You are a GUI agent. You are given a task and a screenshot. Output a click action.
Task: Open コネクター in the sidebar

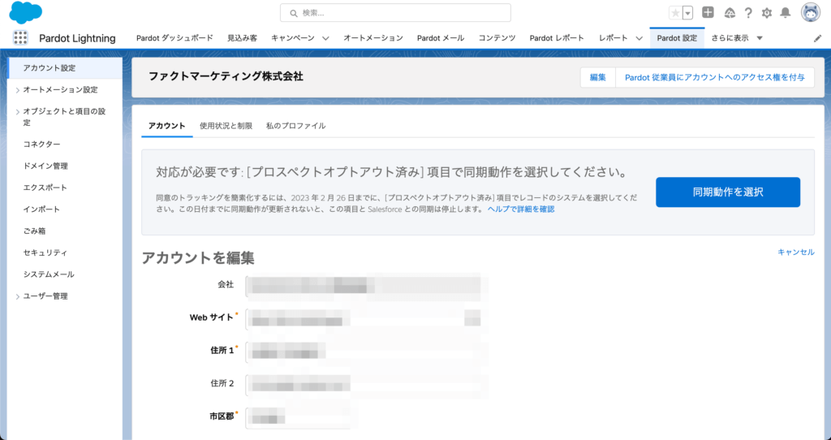41,145
